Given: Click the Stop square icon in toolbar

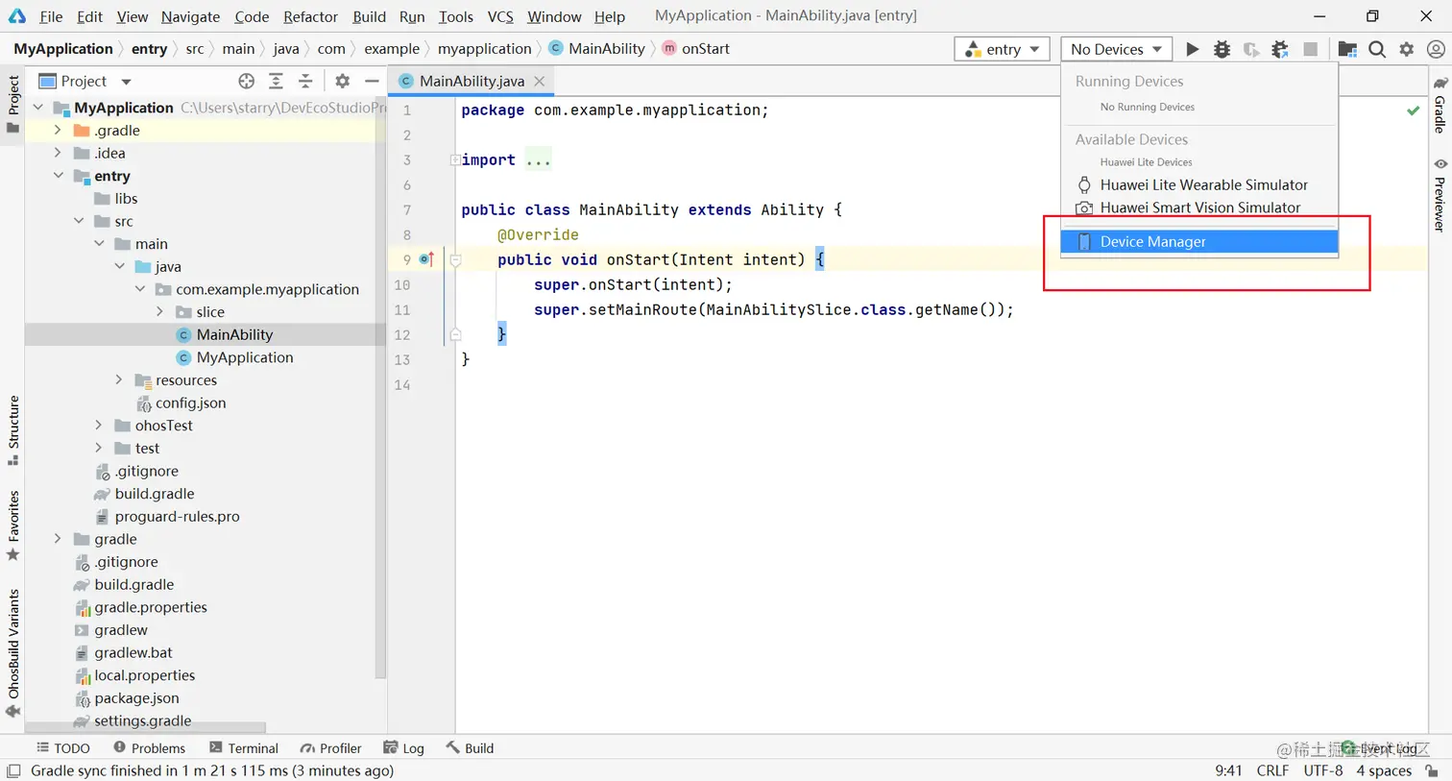Looking at the screenshot, I should pyautogui.click(x=1310, y=49).
